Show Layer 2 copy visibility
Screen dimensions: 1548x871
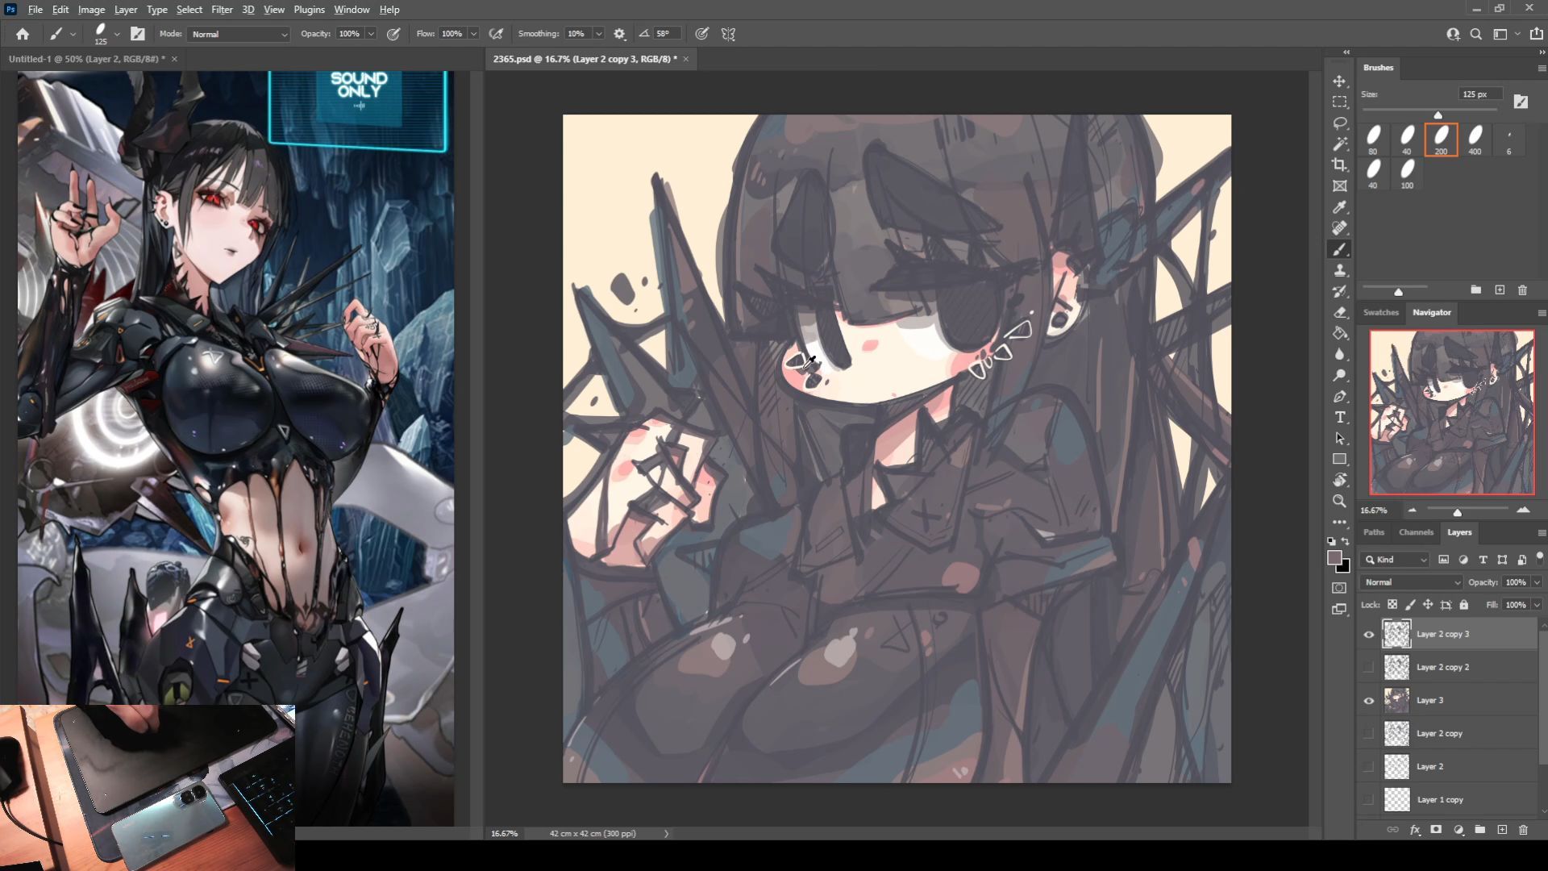1368,734
